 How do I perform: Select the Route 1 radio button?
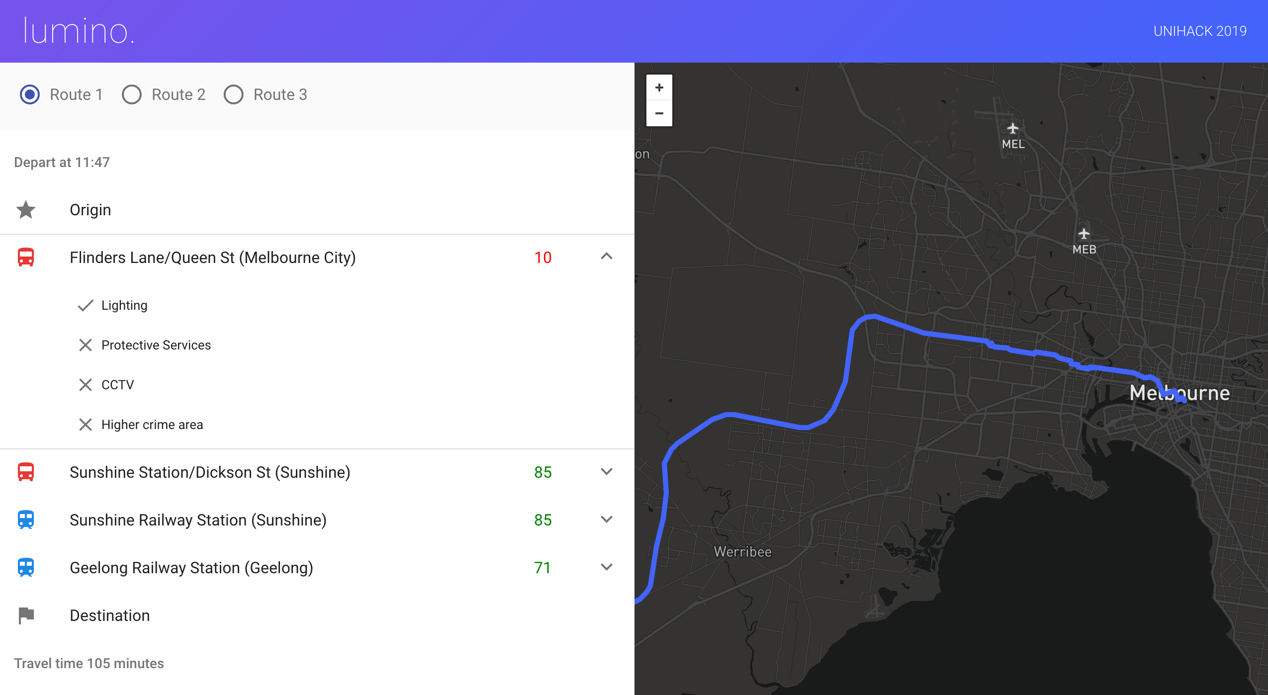tap(30, 94)
